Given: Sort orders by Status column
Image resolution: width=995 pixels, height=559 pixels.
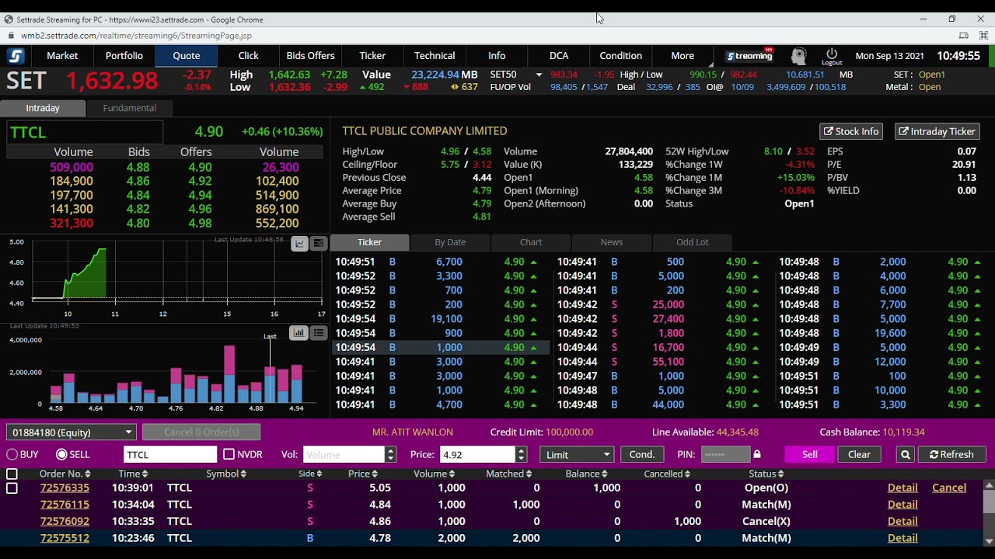Looking at the screenshot, I should (x=766, y=474).
